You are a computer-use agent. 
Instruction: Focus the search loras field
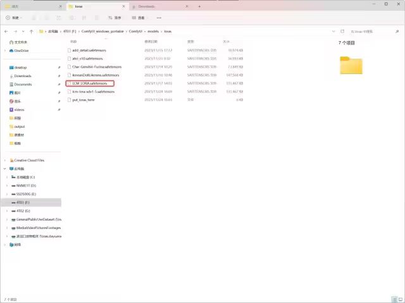371,32
